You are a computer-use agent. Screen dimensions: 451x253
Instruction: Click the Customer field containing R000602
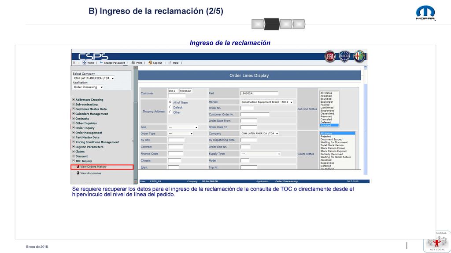click(x=185, y=90)
